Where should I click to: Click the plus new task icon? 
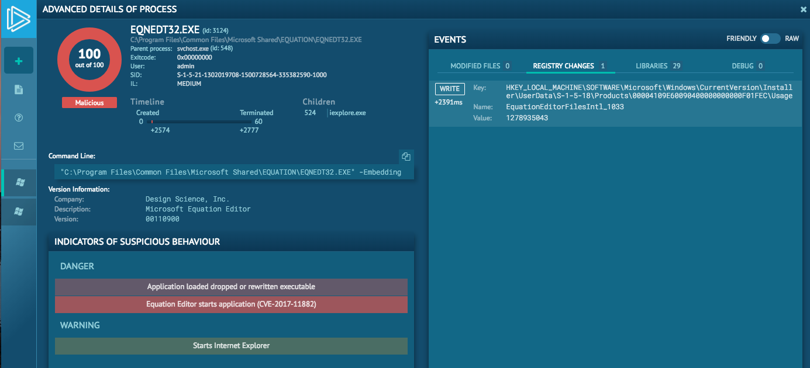click(x=19, y=61)
